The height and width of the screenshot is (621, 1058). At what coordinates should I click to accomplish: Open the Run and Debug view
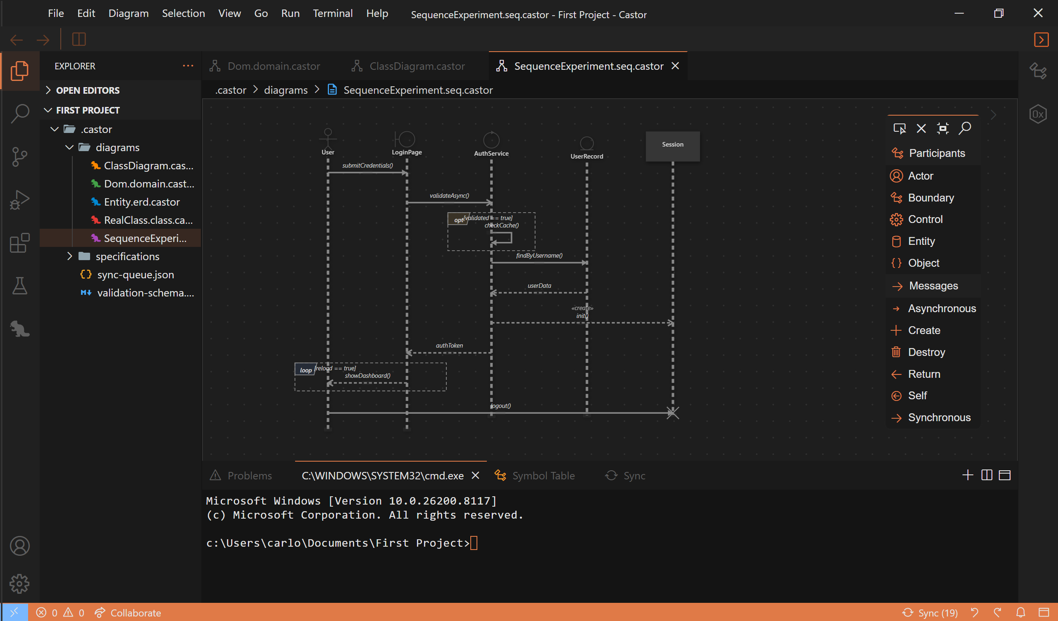coord(20,199)
